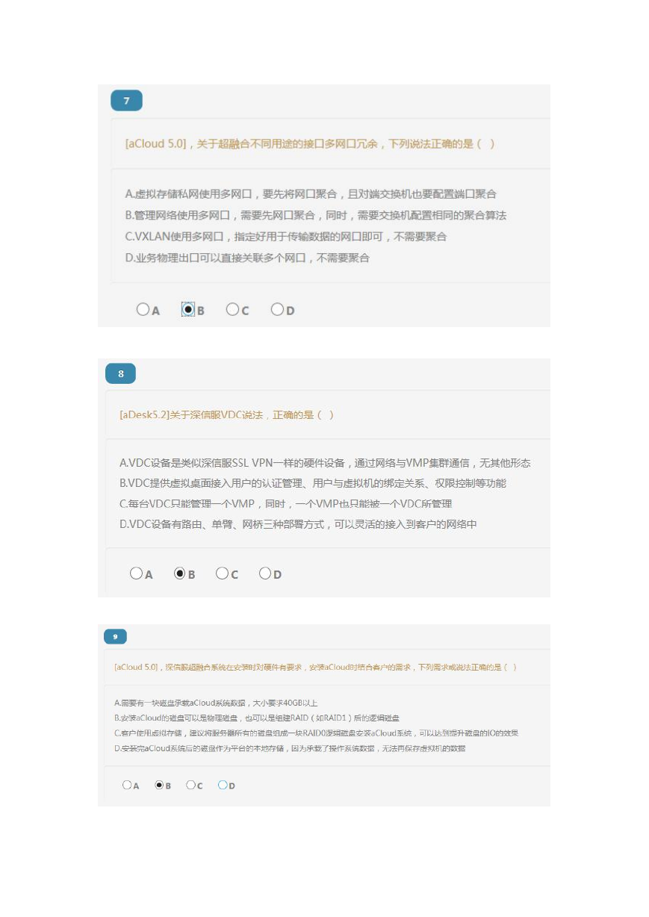Click answer text starting with C.VXLAN

pos(286,236)
